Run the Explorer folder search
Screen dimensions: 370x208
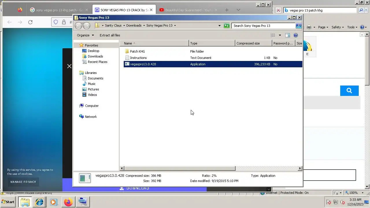click(x=299, y=26)
